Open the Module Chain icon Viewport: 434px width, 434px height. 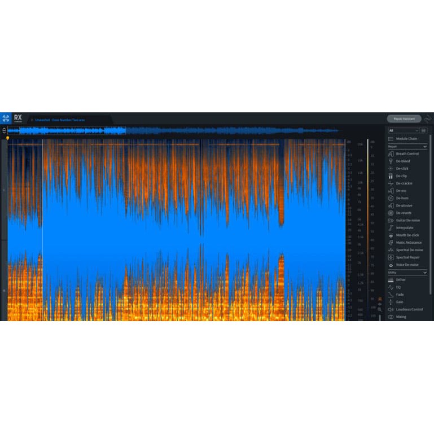pyautogui.click(x=391, y=139)
